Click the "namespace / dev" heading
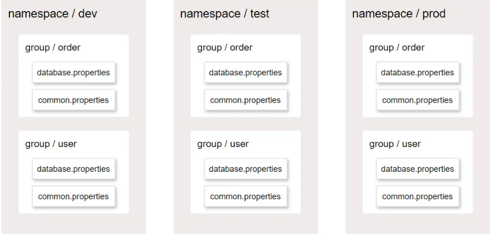This screenshot has height=234, width=490. point(52,14)
